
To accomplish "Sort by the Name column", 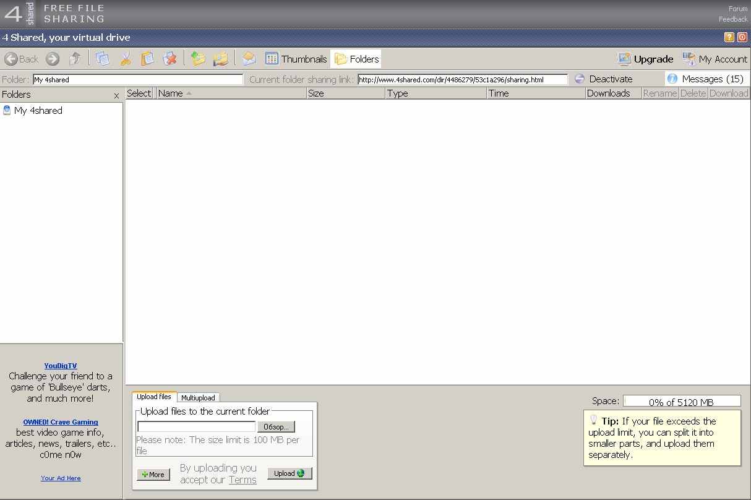I will (x=231, y=93).
